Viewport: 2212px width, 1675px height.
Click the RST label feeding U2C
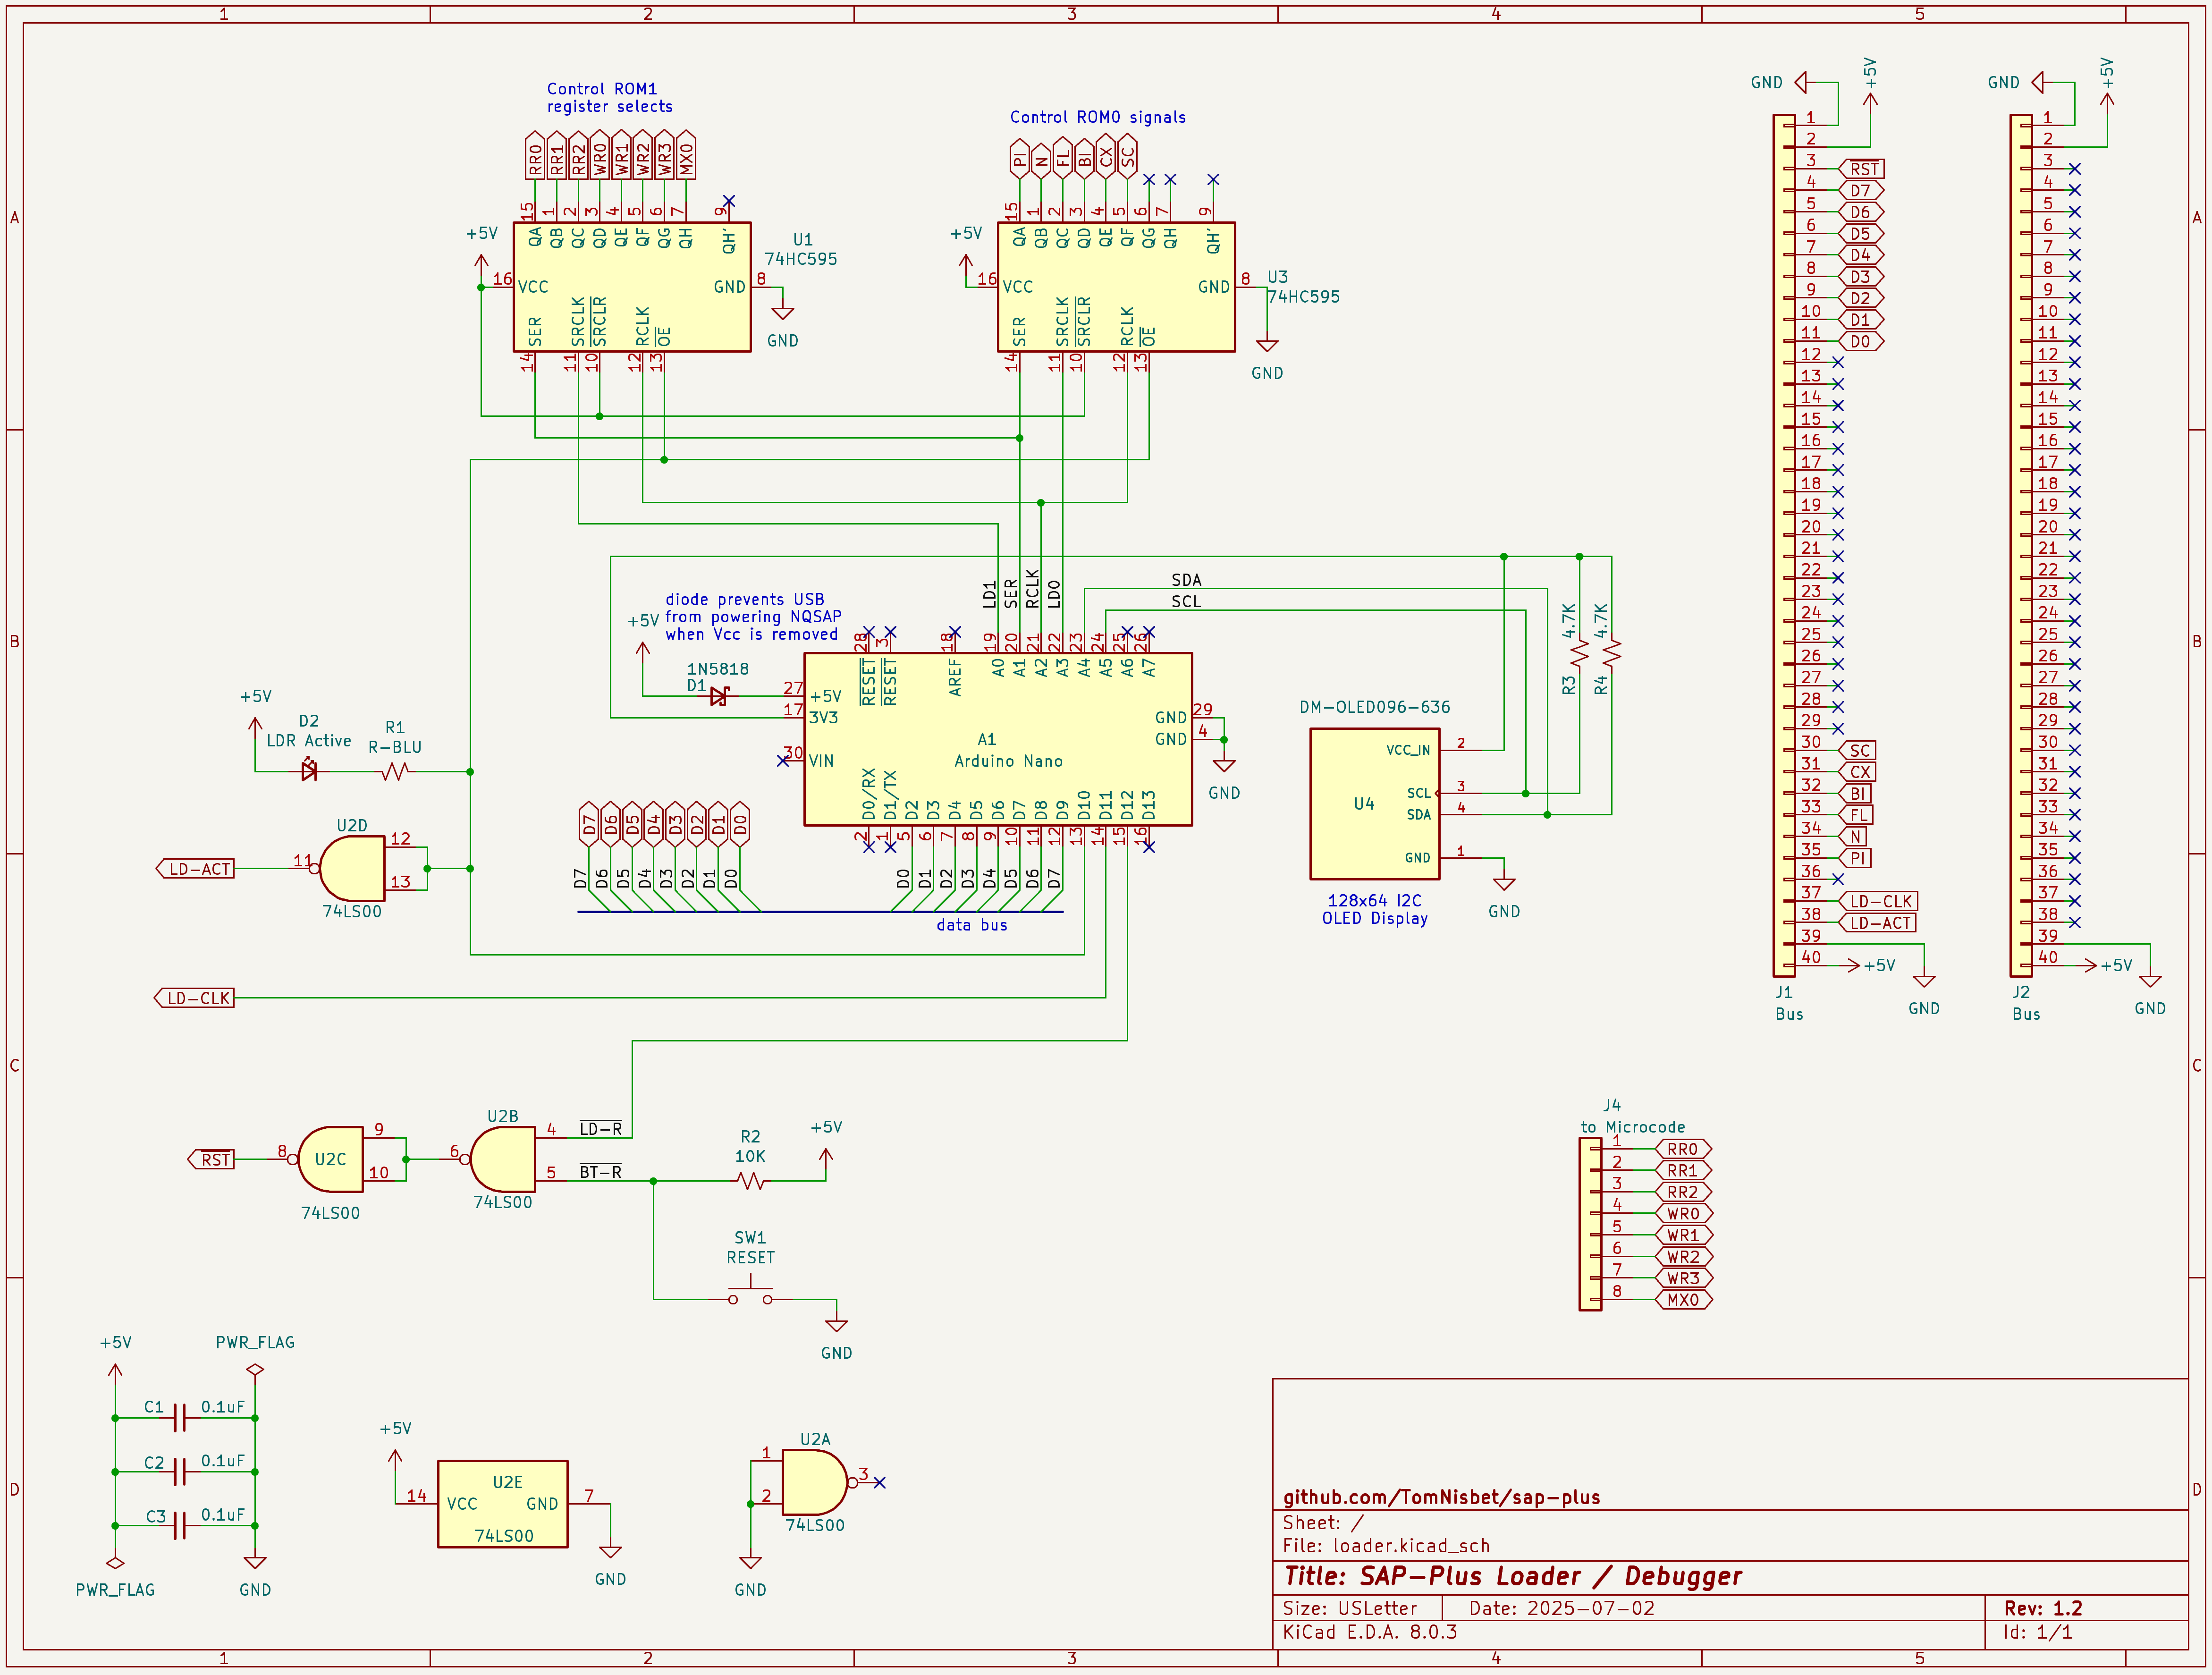[211, 1159]
